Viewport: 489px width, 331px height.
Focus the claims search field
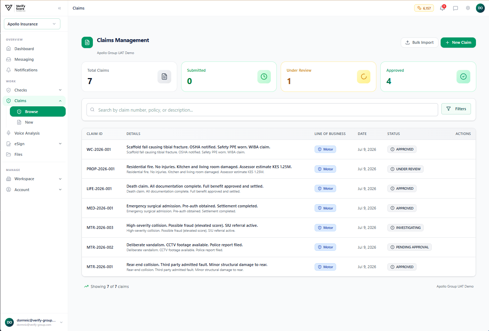262,110
